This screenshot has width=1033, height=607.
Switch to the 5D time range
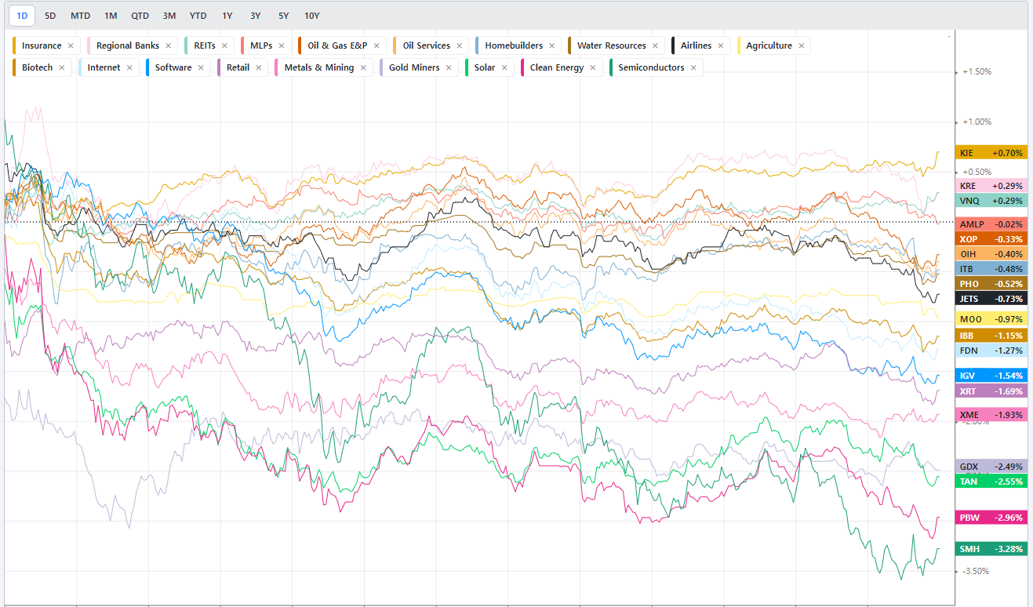tap(50, 16)
